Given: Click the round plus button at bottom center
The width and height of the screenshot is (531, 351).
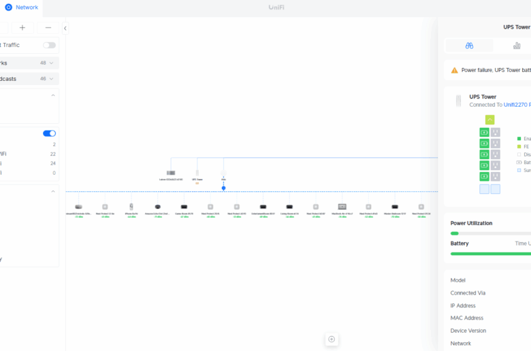Looking at the screenshot, I should [332, 339].
